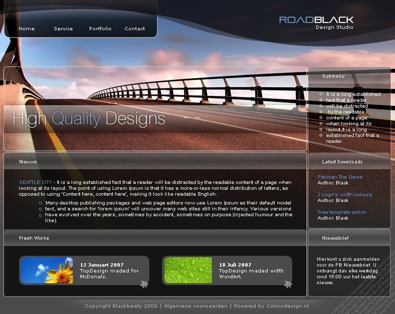Click the '18 Juli 2007' work title

tap(235, 265)
